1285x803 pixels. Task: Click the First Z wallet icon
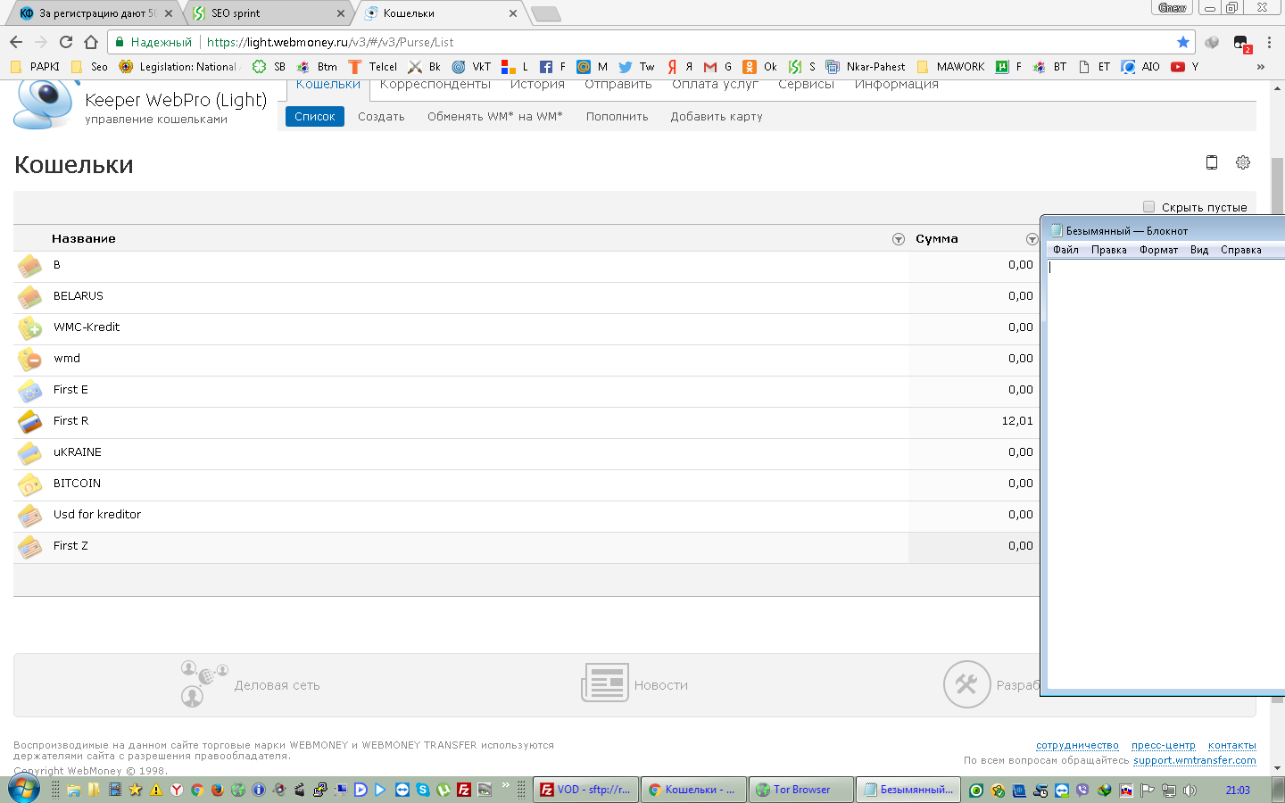point(29,546)
